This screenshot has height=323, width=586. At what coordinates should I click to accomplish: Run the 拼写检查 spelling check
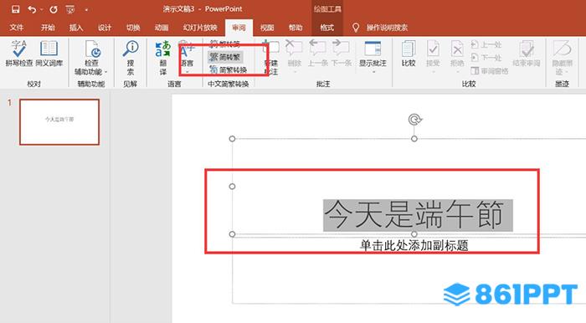point(18,54)
